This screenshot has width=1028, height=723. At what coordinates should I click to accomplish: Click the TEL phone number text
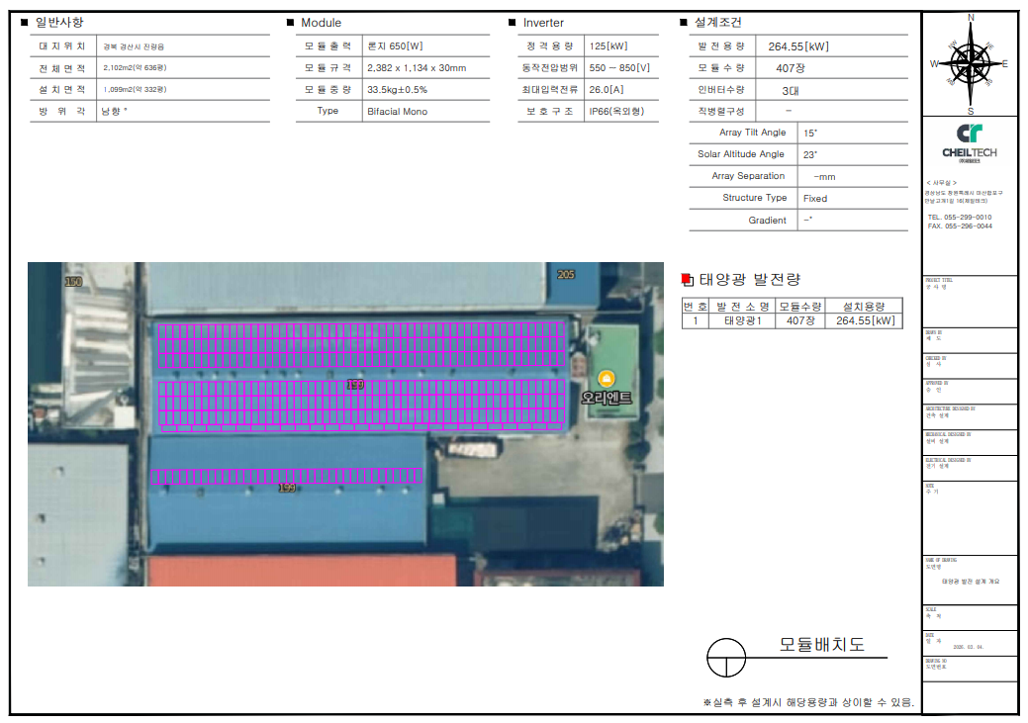(959, 217)
